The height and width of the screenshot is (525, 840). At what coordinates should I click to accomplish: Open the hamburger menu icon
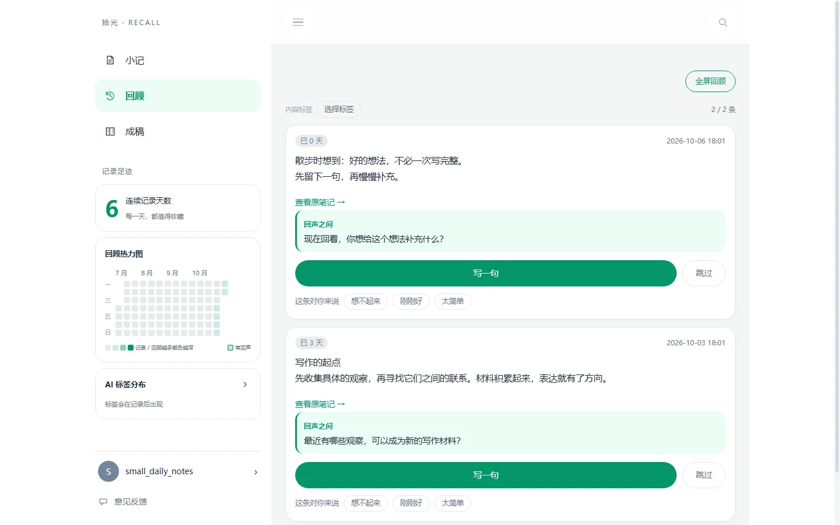click(298, 22)
